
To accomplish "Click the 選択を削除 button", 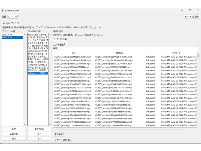I will (x=39, y=129).
